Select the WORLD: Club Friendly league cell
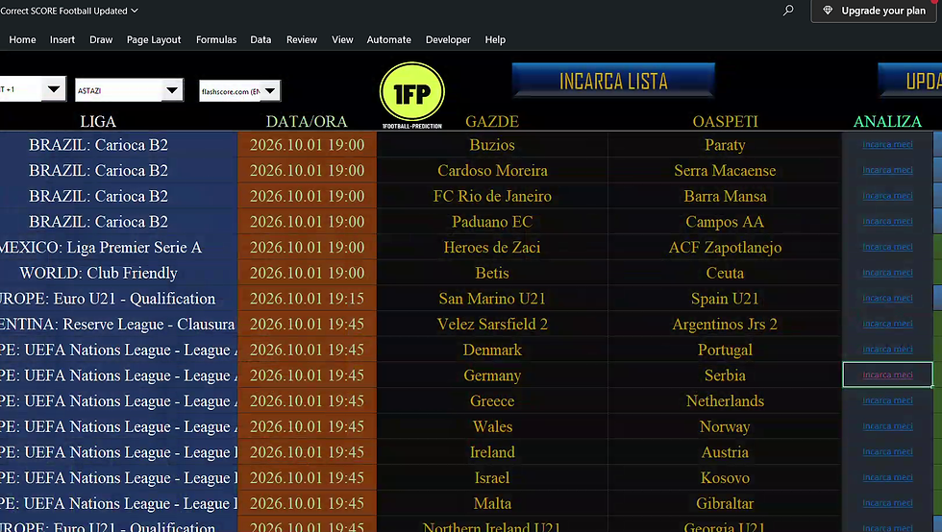The height and width of the screenshot is (532, 942). pyautogui.click(x=119, y=274)
